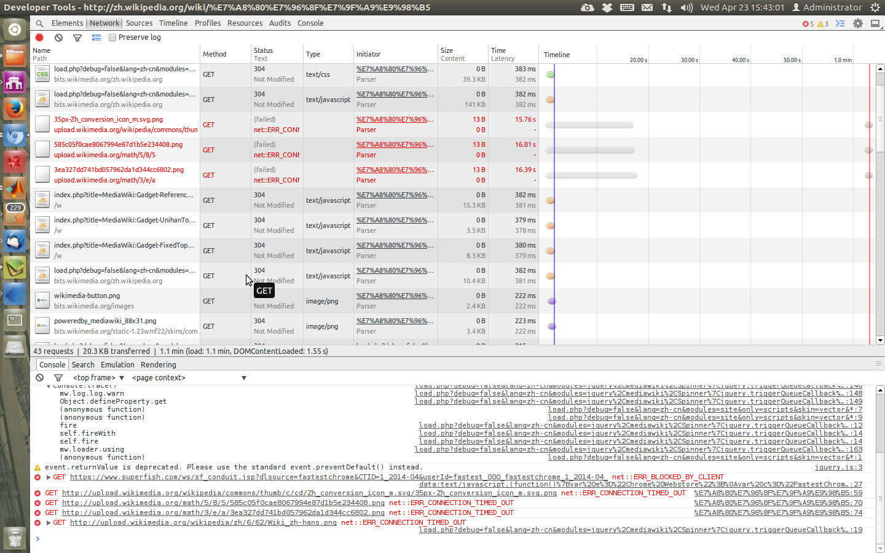Image resolution: width=885 pixels, height=553 pixels.
Task: Open the Resources panel tab
Action: 245,23
